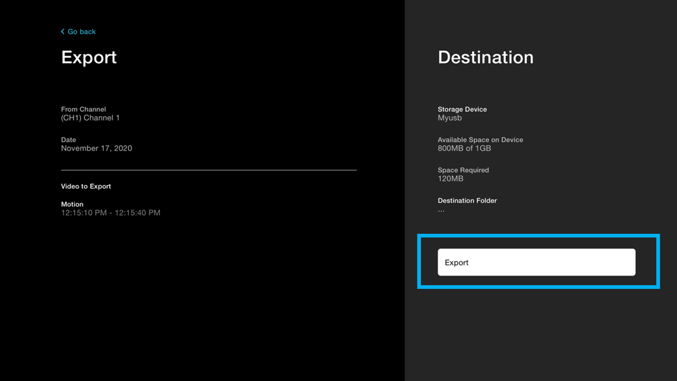The image size is (677, 381).
Task: Click the Available Space on Device label
Action: coord(480,140)
